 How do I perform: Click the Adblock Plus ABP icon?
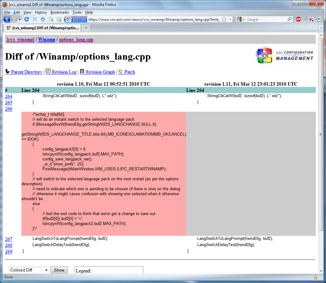click(x=298, y=19)
